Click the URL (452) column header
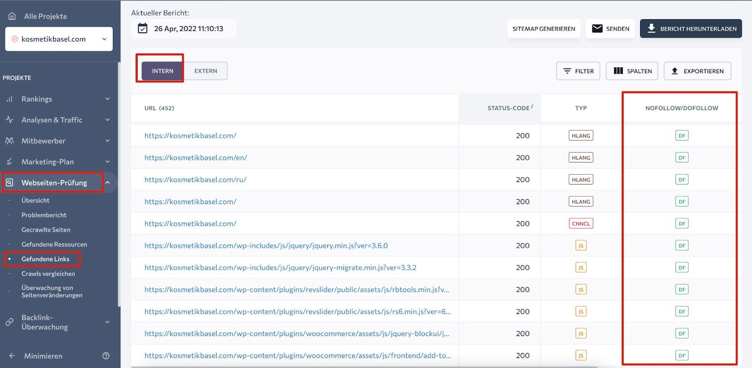This screenshot has width=752, height=368. coord(159,108)
